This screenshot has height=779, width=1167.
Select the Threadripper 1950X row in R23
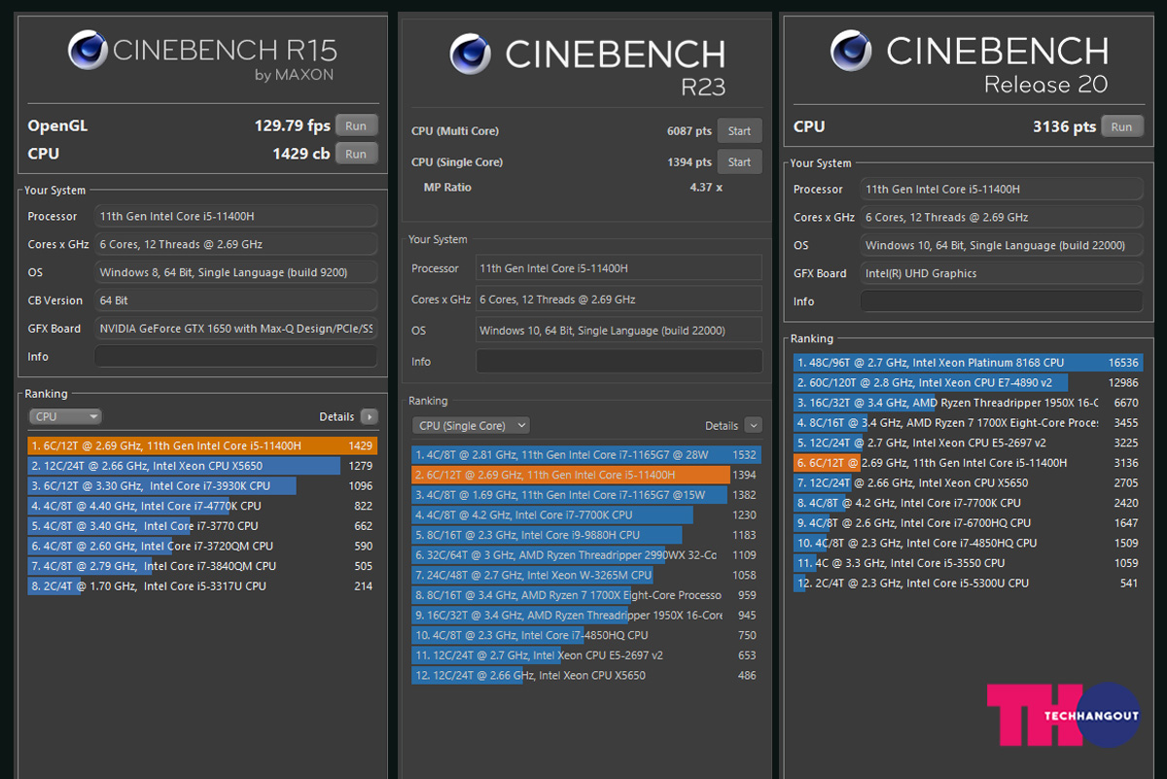pyautogui.click(x=586, y=615)
